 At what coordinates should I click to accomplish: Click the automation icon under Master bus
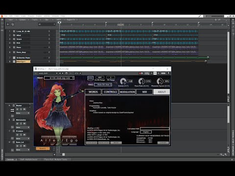tap(12, 116)
